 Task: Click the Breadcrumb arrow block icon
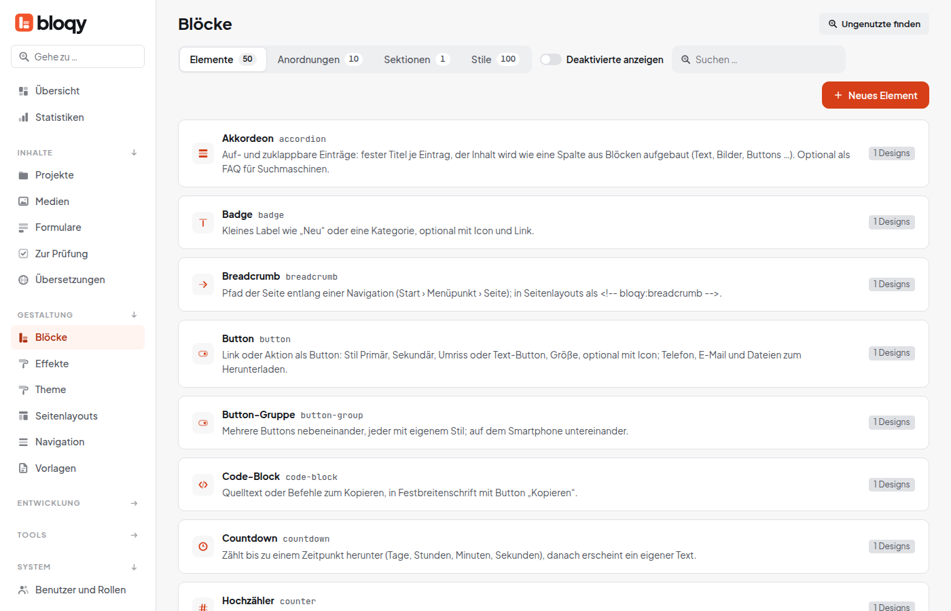[x=203, y=284]
